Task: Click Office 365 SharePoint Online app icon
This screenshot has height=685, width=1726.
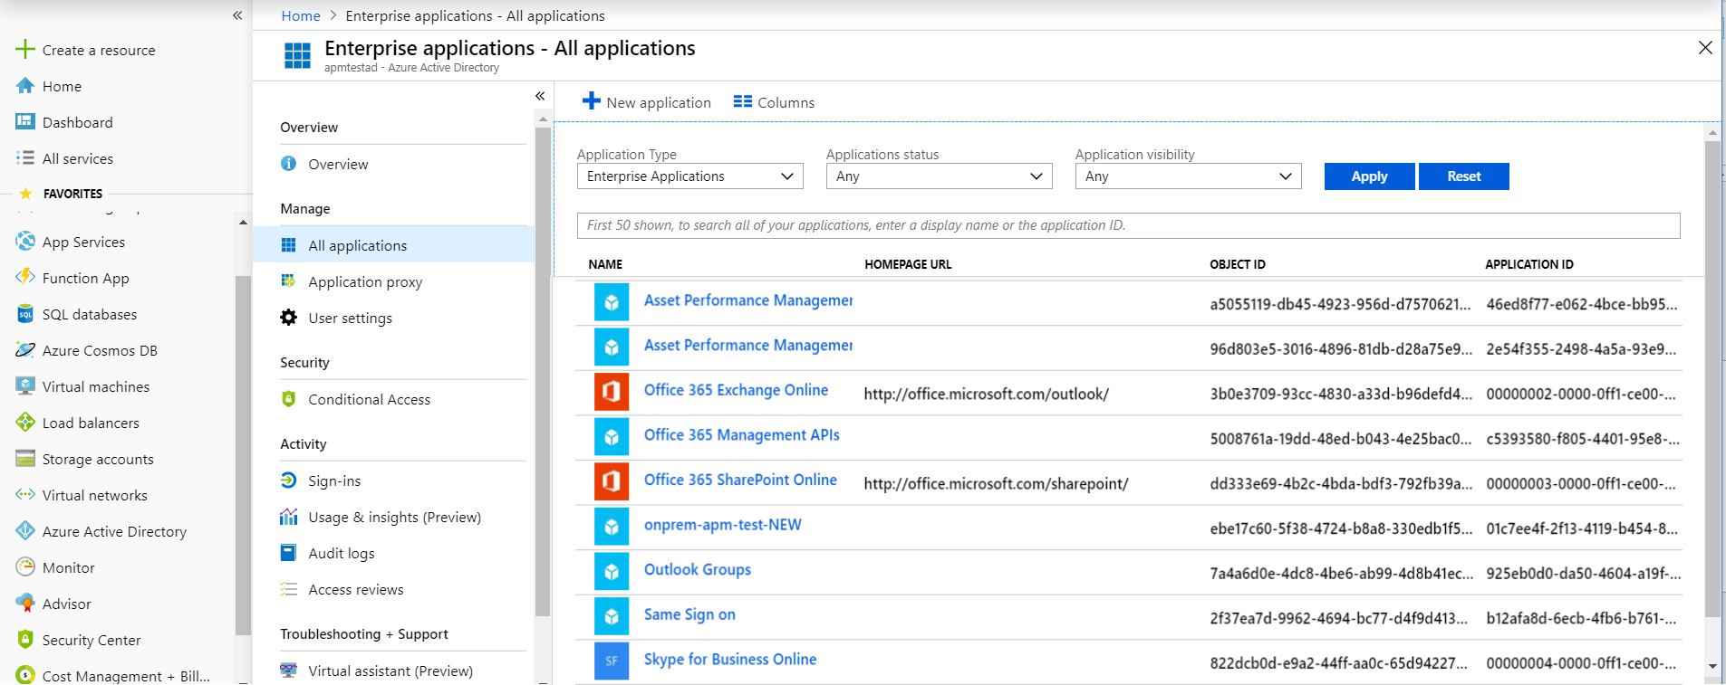Action: (612, 481)
